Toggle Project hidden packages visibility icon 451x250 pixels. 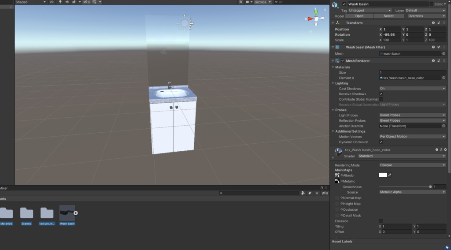[325, 193]
